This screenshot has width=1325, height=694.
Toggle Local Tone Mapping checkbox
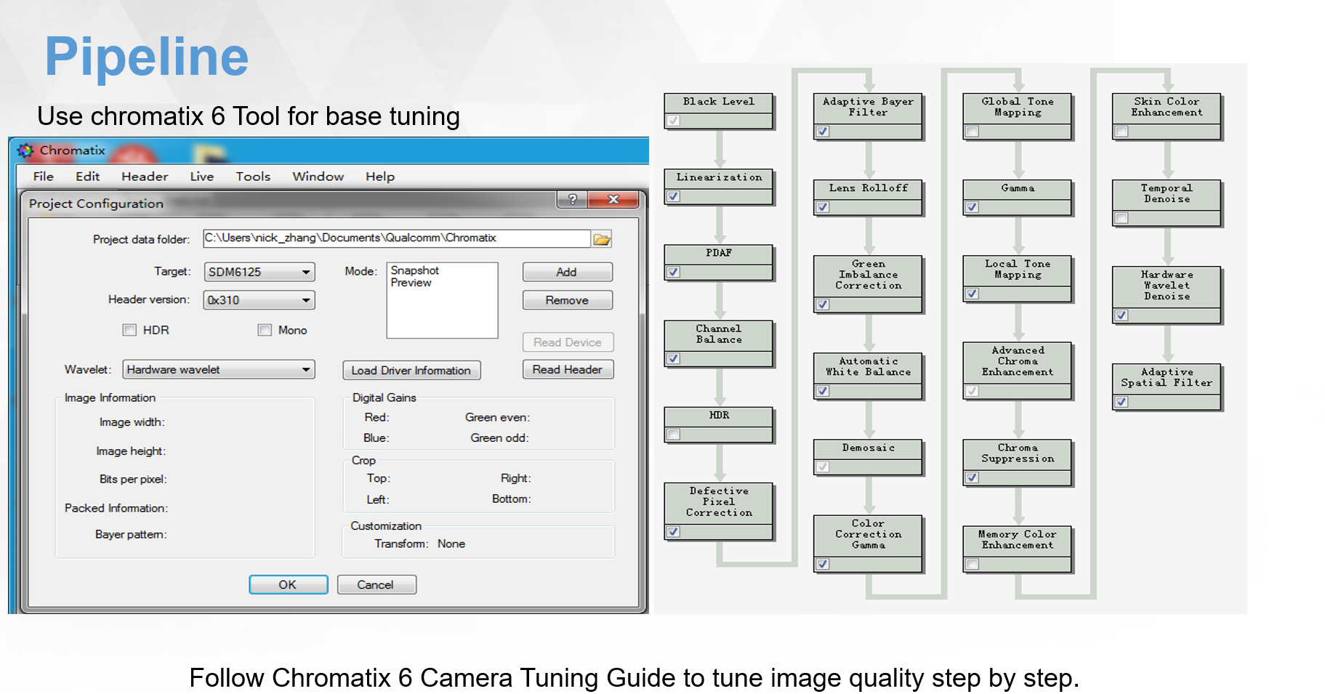(972, 294)
